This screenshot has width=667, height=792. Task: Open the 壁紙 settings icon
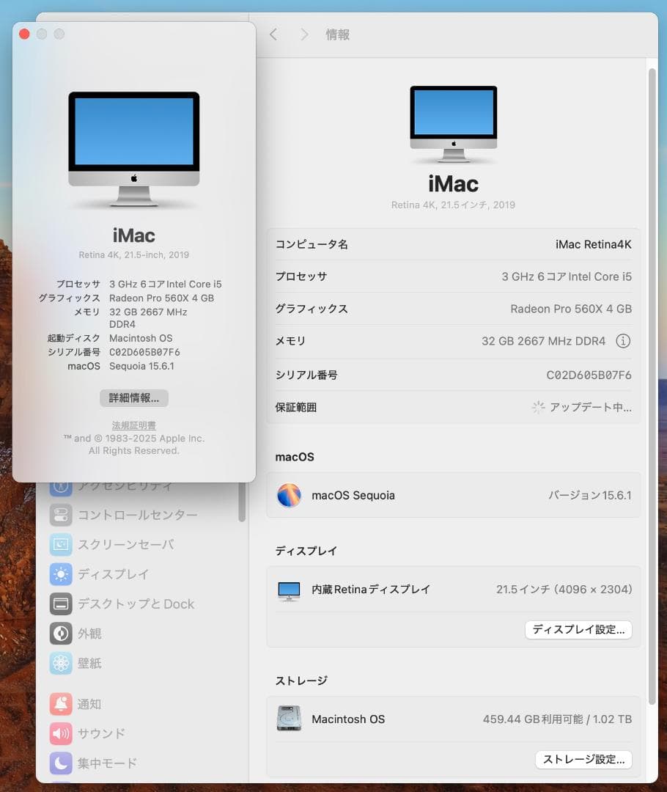61,663
